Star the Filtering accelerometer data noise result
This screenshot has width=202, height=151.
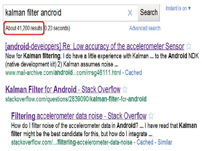click(x=151, y=116)
